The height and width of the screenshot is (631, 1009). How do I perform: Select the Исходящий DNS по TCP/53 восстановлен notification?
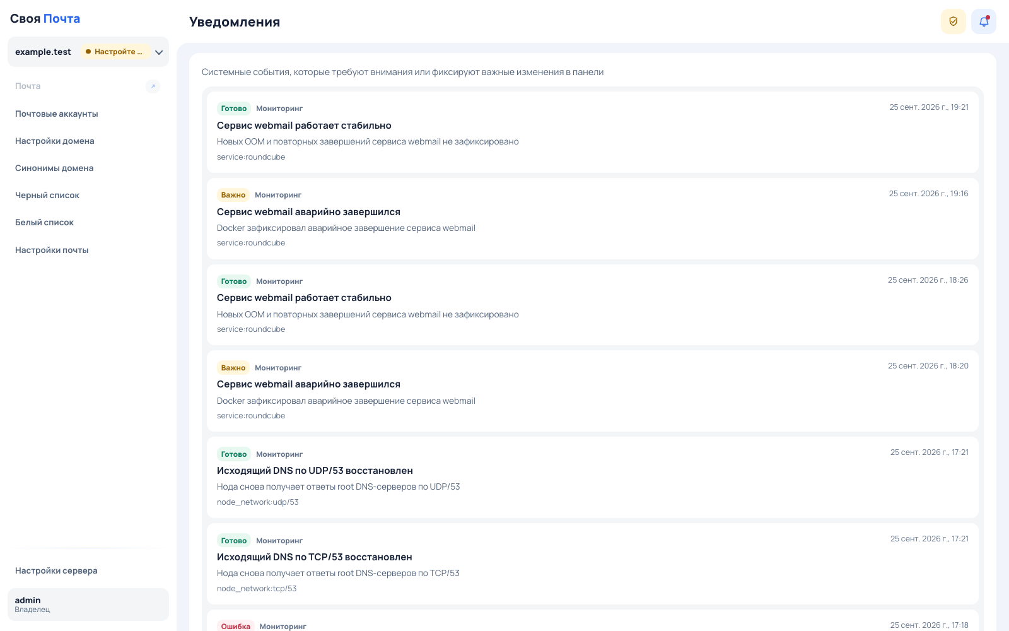593,564
